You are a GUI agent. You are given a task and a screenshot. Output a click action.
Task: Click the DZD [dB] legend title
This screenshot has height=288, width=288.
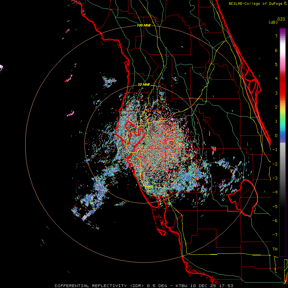pos(277,20)
